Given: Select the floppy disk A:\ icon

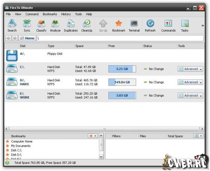Looking at the screenshot, I should coord(12,56).
